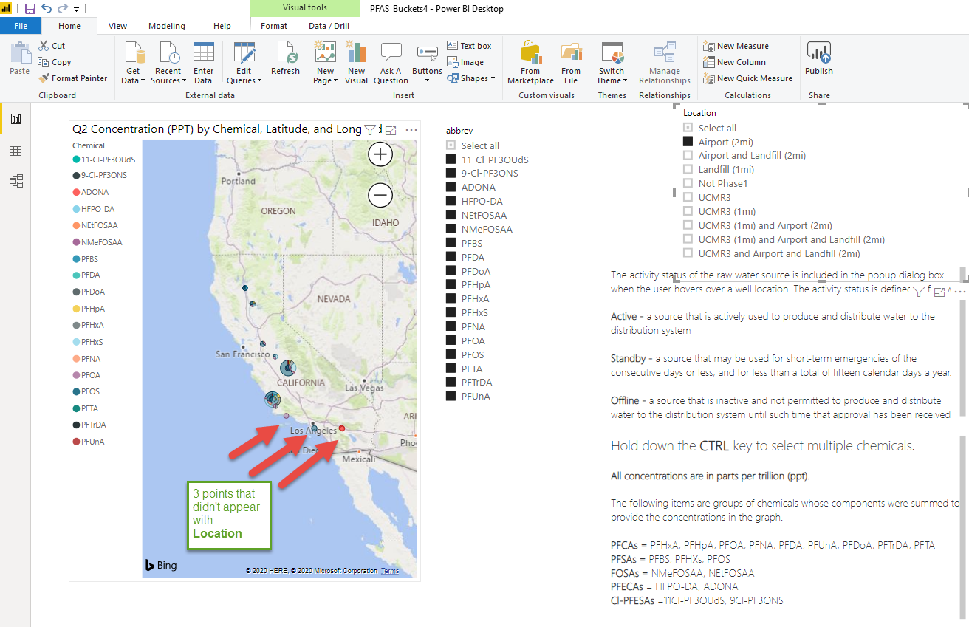Insert an Image from ribbon
The width and height of the screenshot is (969, 627).
point(465,62)
